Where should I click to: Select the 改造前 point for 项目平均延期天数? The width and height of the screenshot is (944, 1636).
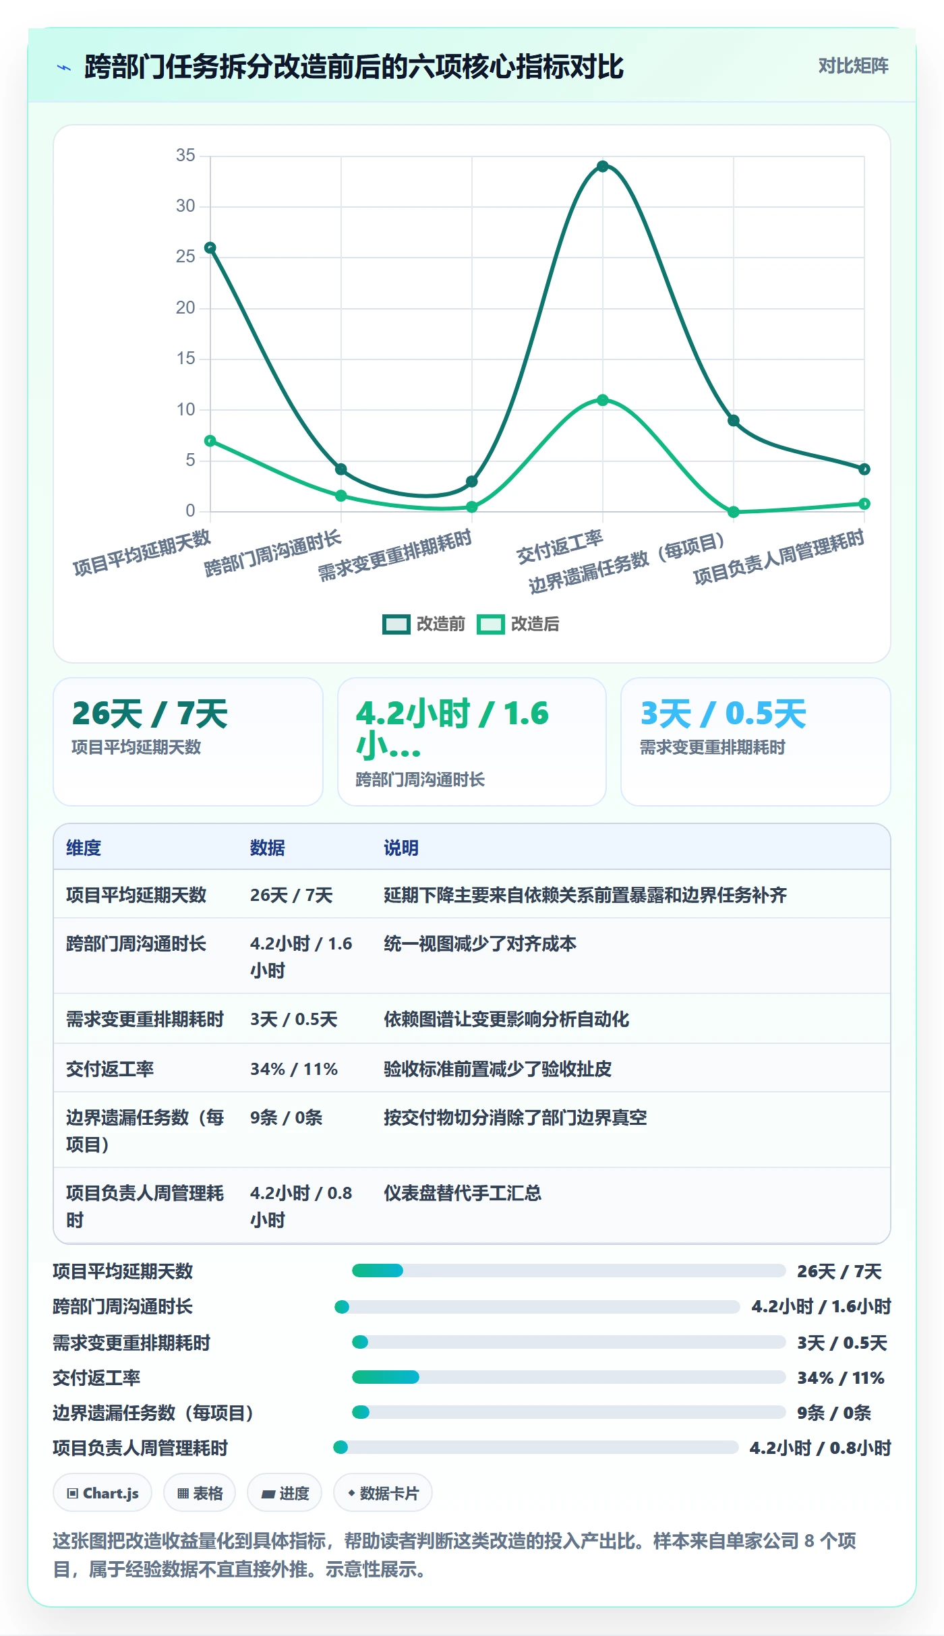(x=210, y=247)
